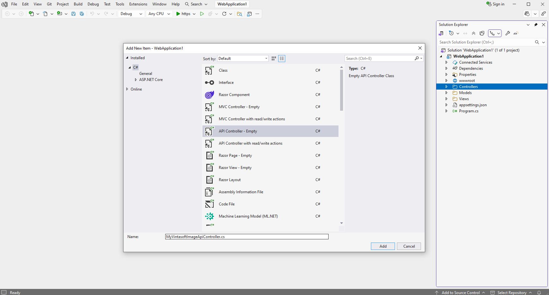Open the Extensions menu
Screen dimensions: 549x295
pyautogui.click(x=138, y=4)
